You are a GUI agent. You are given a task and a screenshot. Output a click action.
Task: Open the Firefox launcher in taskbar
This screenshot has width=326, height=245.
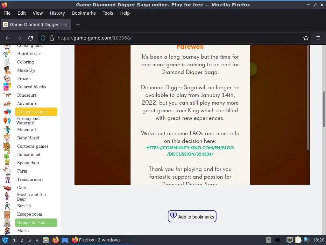tap(55, 240)
